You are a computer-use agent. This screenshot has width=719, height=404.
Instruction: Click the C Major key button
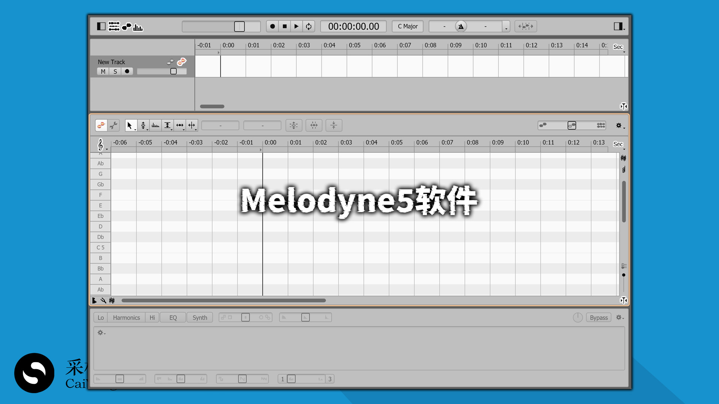407,26
